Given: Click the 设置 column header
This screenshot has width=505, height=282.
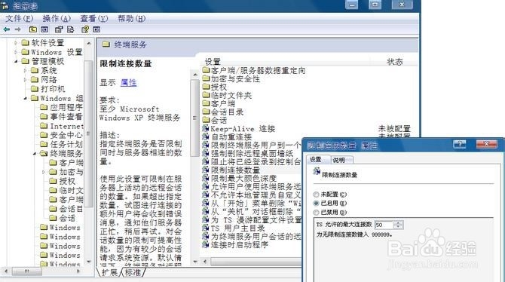Looking at the screenshot, I should (x=213, y=62).
